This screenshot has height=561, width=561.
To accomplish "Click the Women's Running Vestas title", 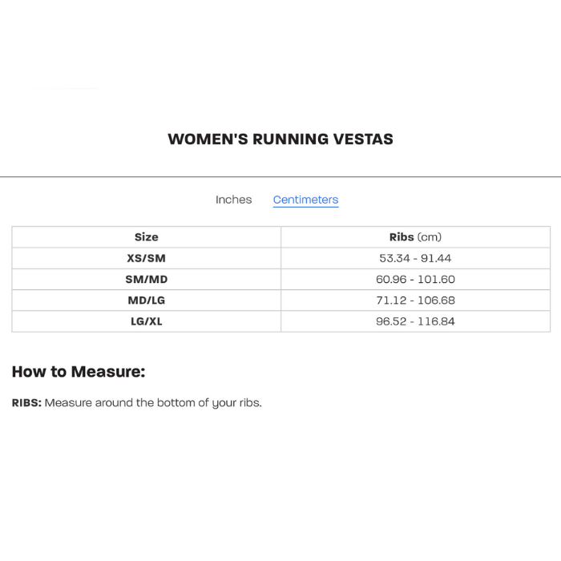I will tap(280, 139).
